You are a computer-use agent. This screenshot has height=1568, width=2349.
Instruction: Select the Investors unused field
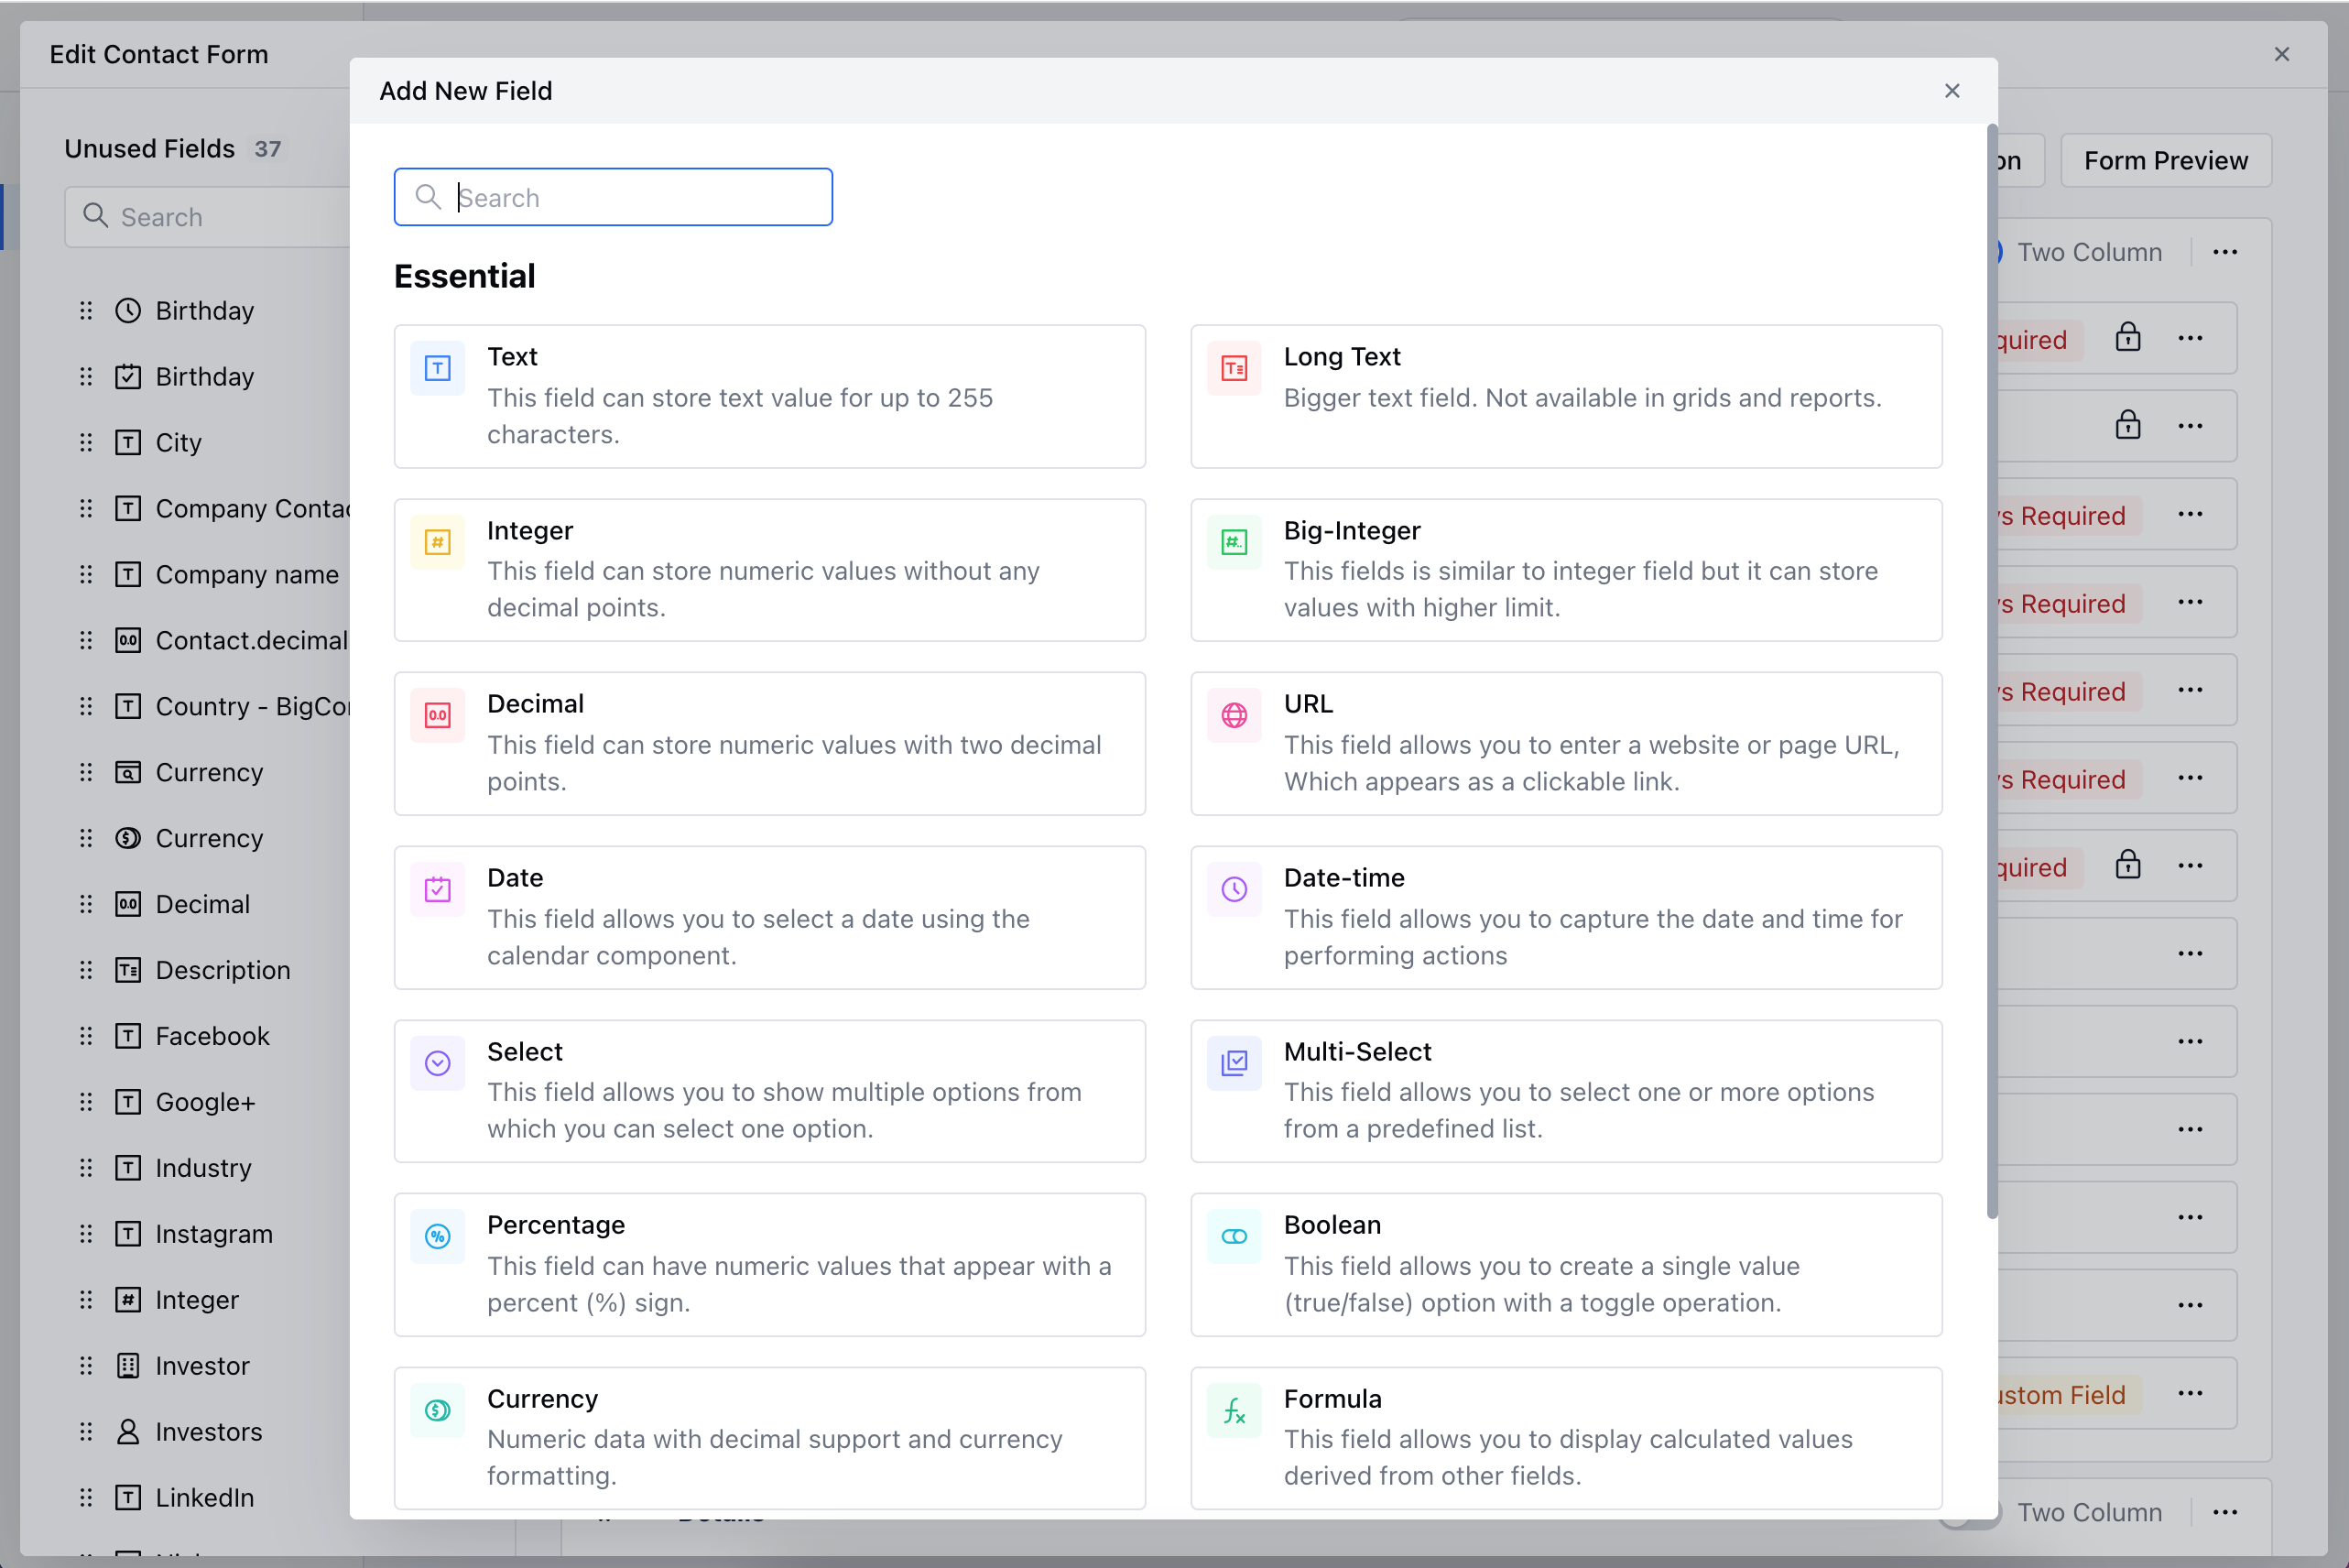pyautogui.click(x=208, y=1432)
